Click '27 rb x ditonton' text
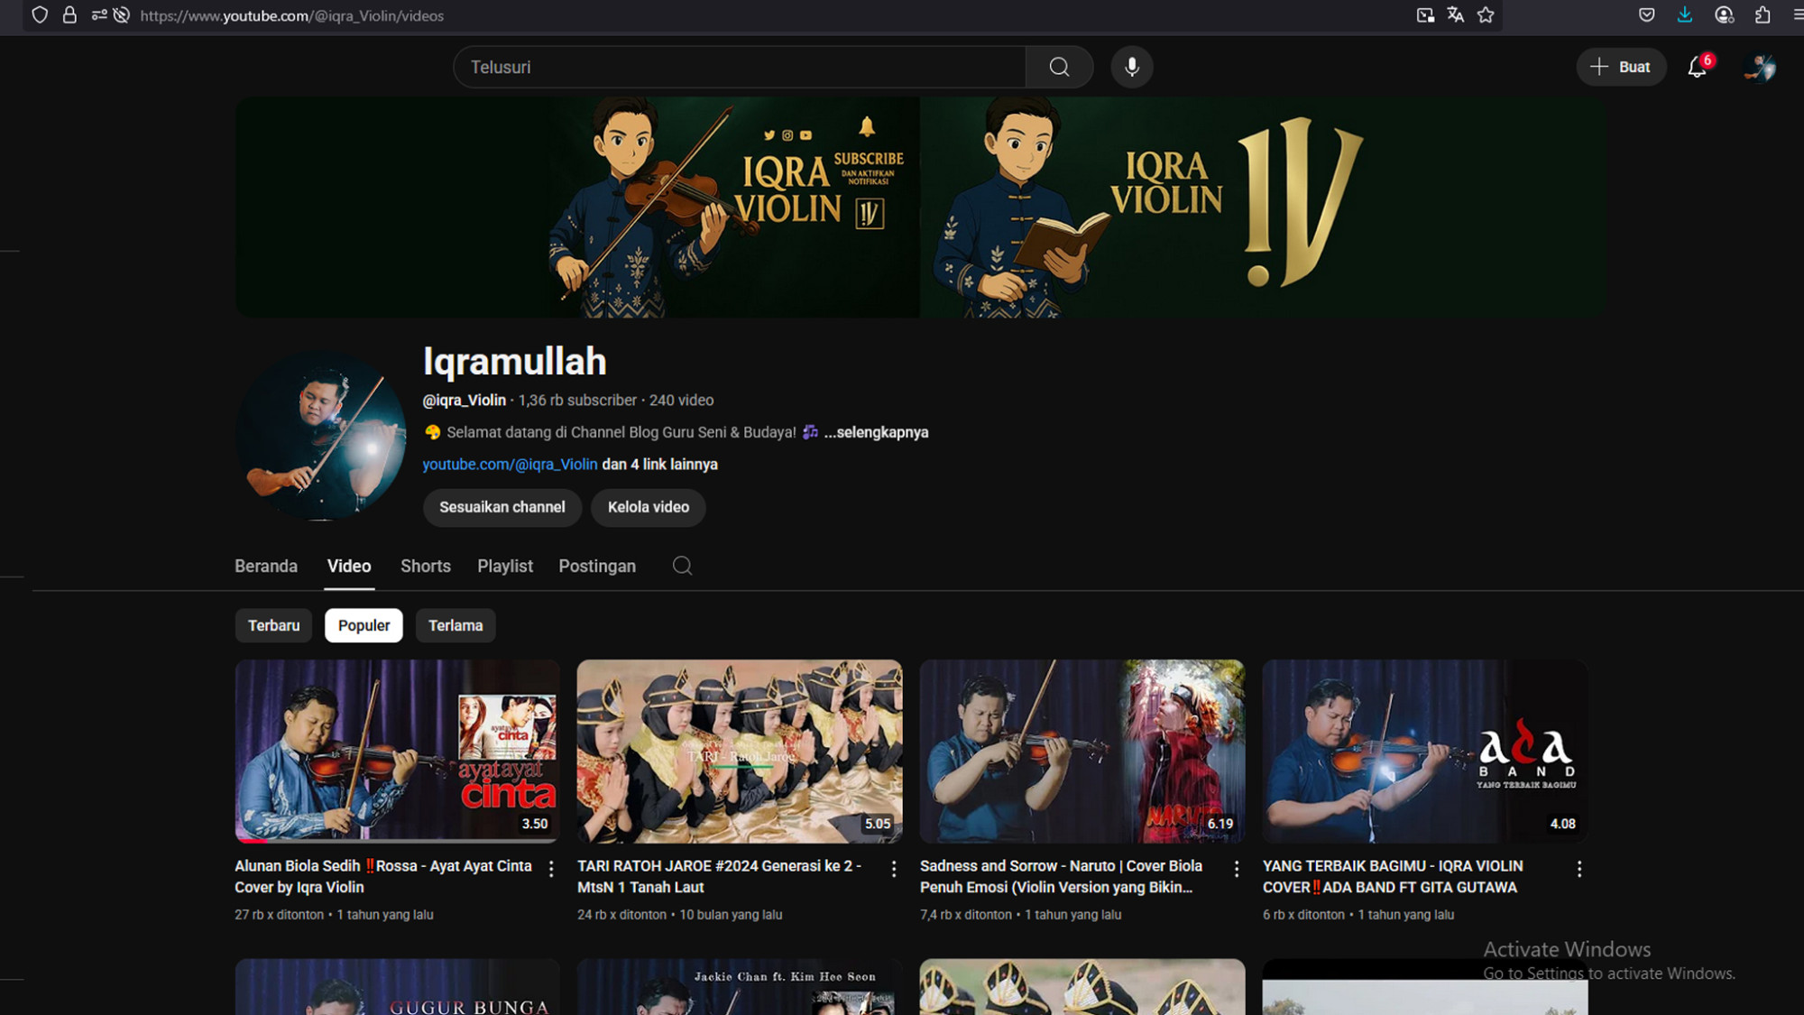 (x=279, y=915)
